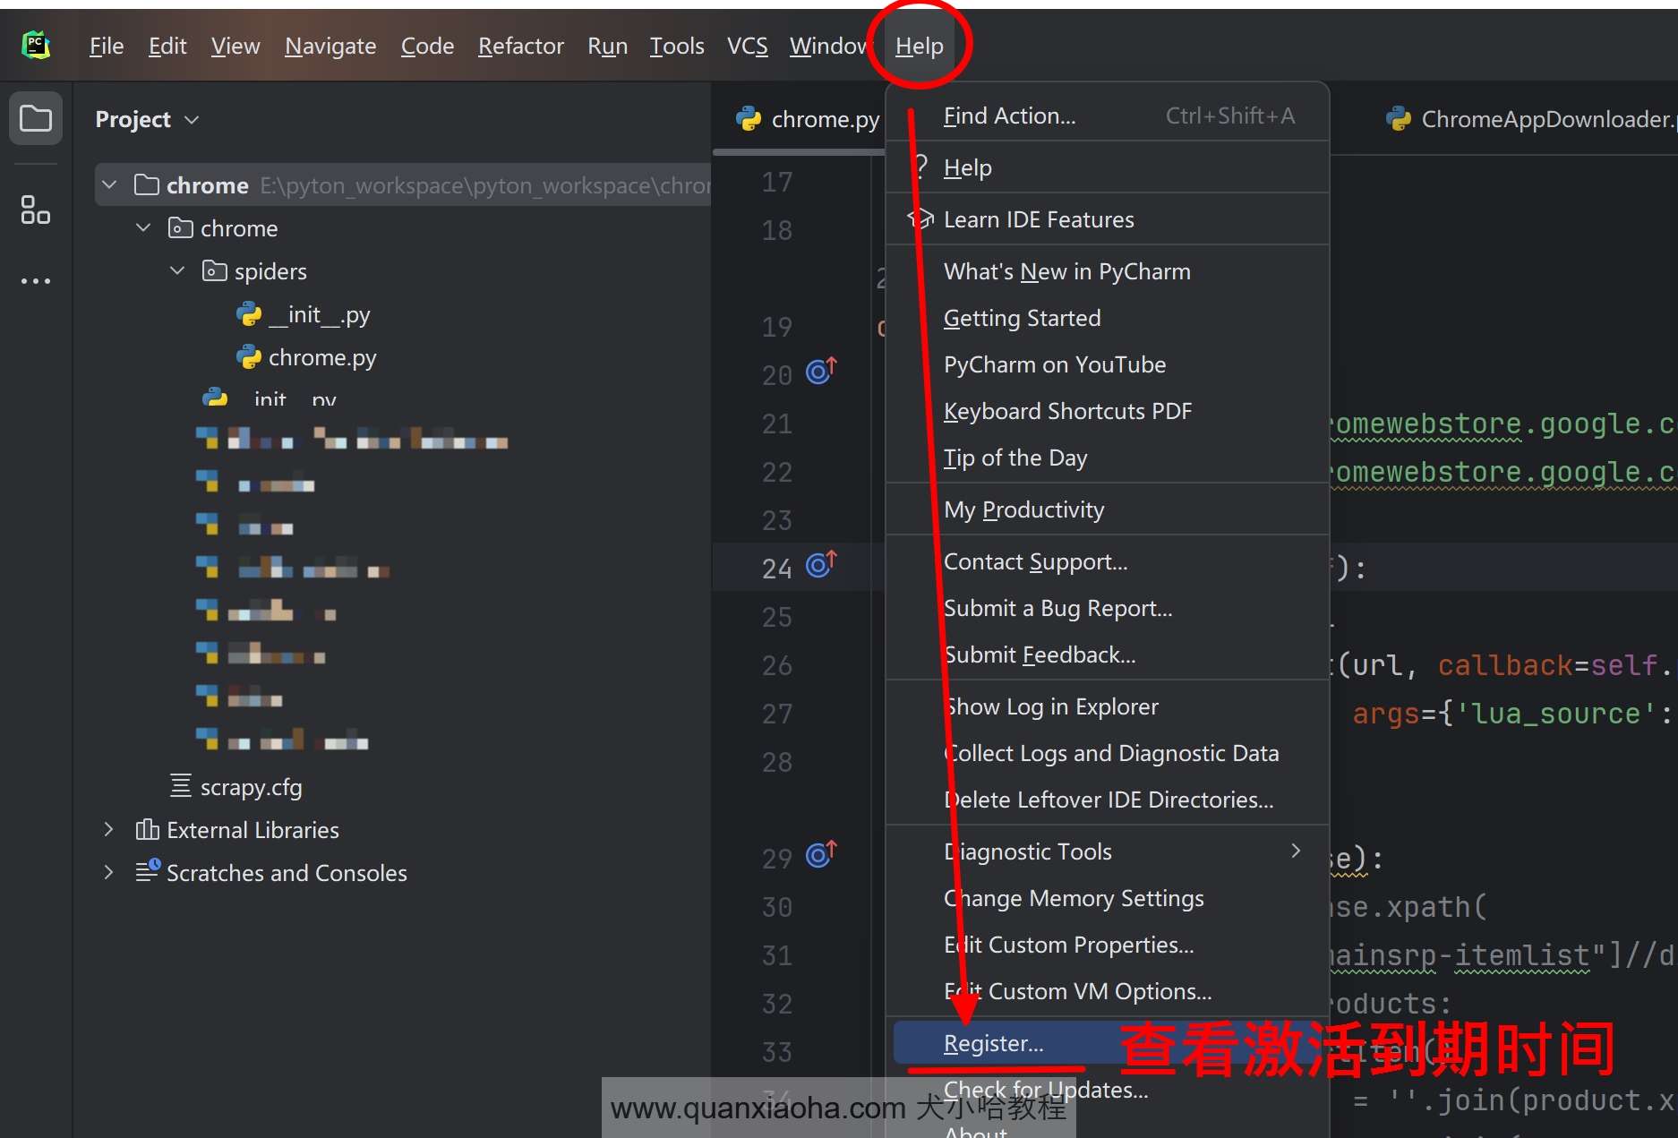Click line number 24 in gutter
1678x1138 pixels.
click(x=776, y=569)
